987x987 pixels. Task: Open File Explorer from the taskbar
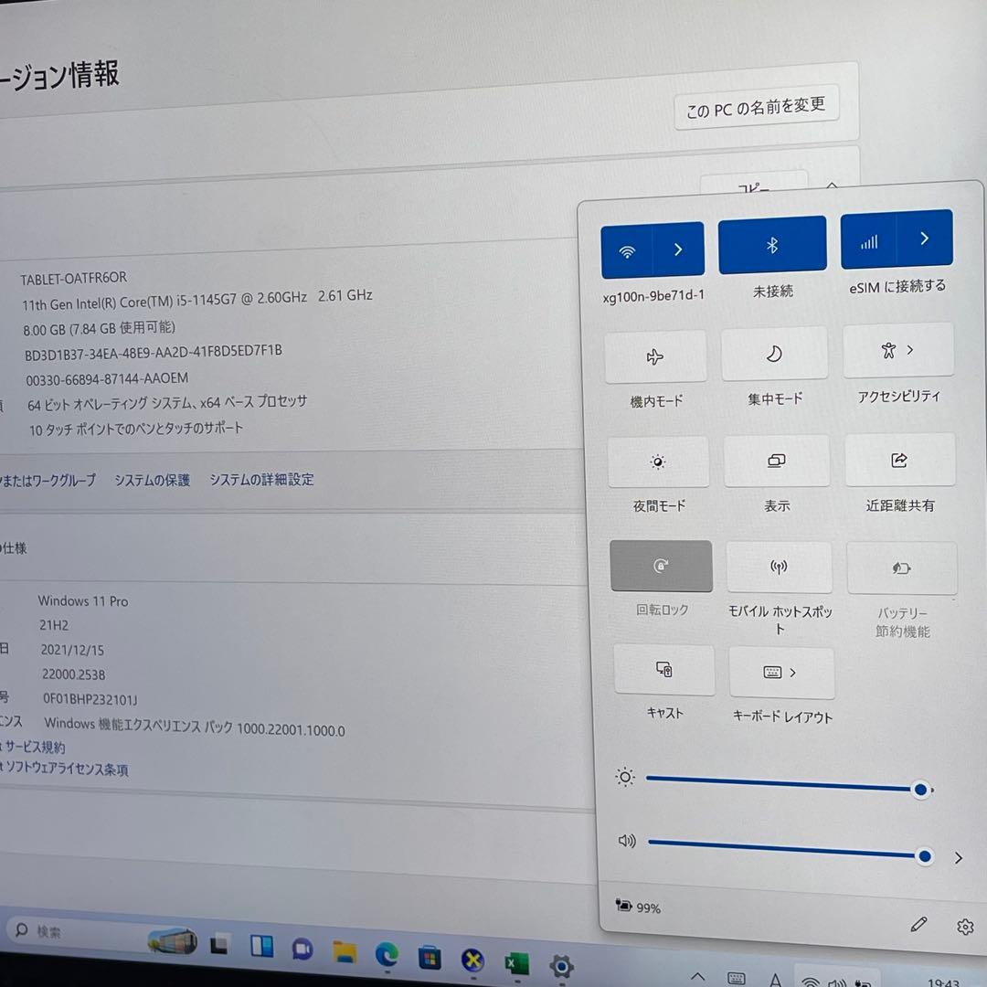[345, 952]
